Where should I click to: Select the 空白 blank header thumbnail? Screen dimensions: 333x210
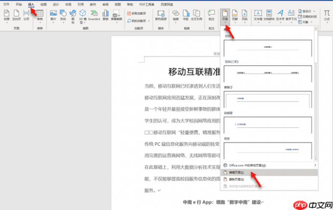[267, 48]
